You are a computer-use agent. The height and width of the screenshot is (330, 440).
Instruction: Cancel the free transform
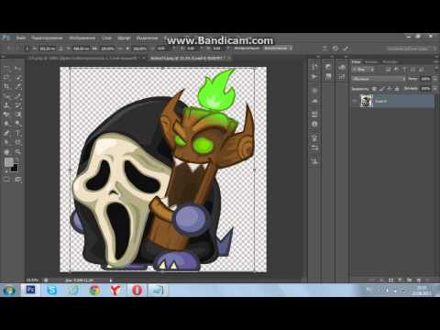click(x=335, y=49)
